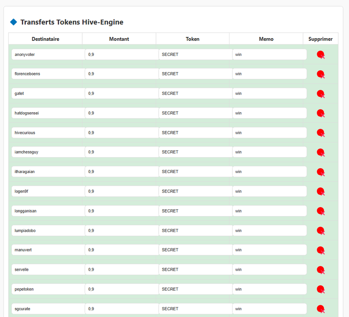This screenshot has height=317, width=349.
Task: Edit the sgcurate recipient field
Action: [48, 309]
